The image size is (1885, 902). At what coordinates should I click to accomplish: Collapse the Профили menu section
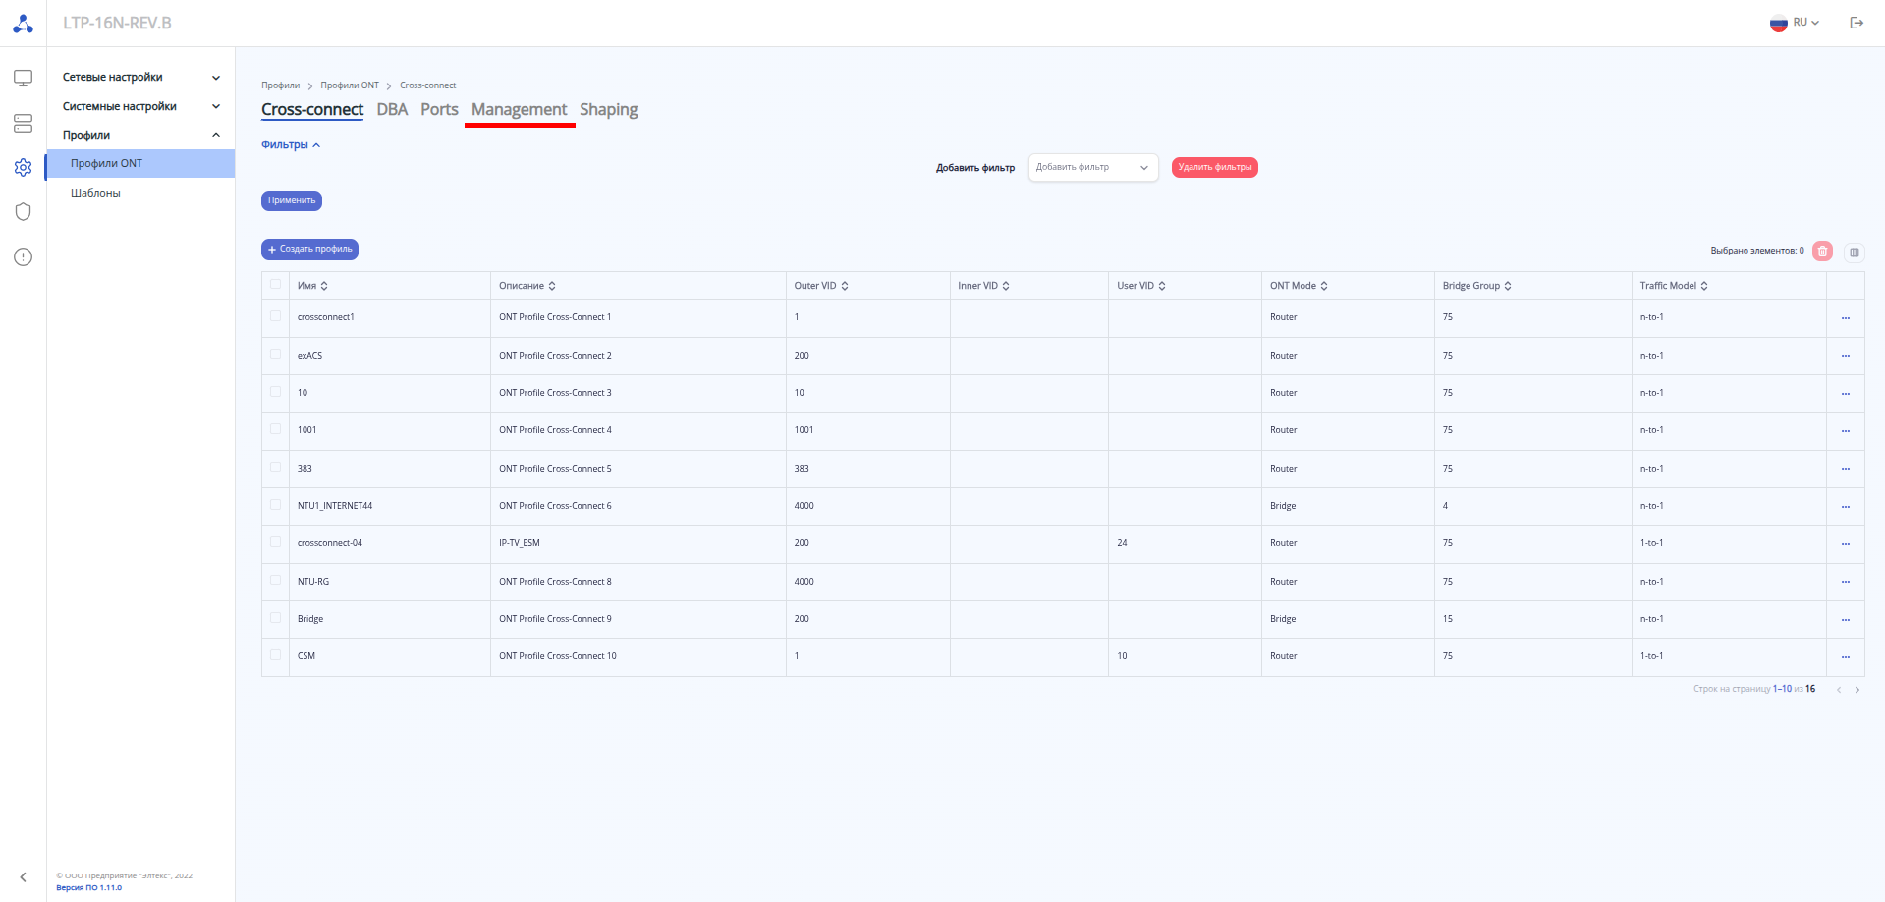(140, 135)
